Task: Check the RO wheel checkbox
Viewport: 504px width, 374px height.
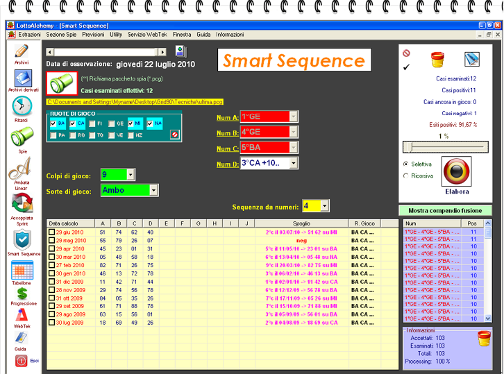Action: click(73, 135)
